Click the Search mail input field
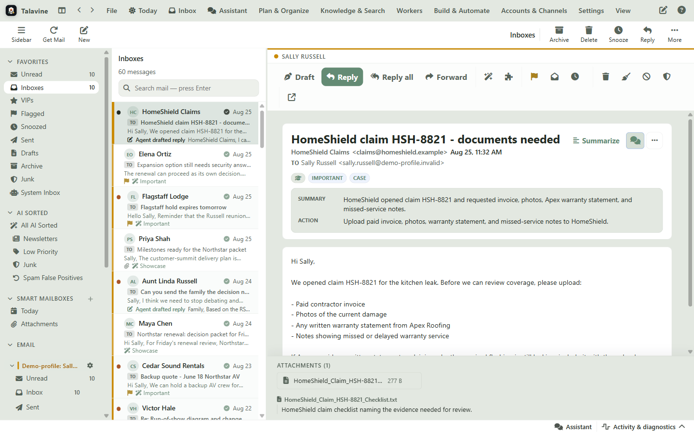 [188, 88]
